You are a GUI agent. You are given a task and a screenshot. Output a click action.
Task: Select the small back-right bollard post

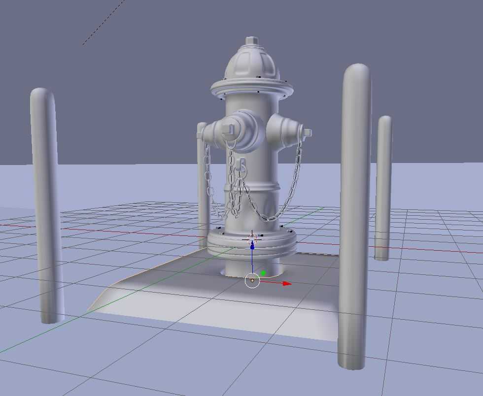click(x=383, y=188)
